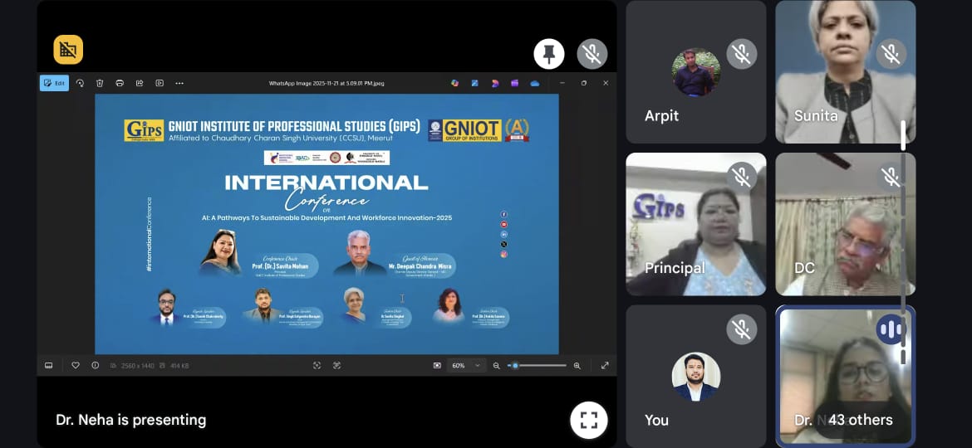Share the image via the share icon
This screenshot has height=448, width=972.
pyautogui.click(x=140, y=83)
